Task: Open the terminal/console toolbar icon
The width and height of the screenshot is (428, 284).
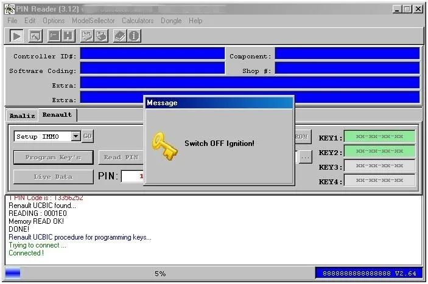Action: [54, 36]
